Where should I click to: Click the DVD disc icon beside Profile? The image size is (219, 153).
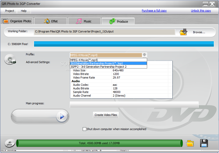[x=10, y=59]
